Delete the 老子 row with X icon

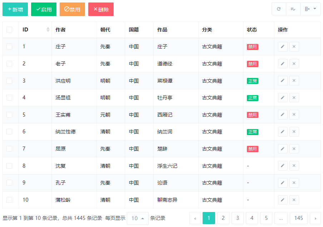pyautogui.click(x=294, y=64)
